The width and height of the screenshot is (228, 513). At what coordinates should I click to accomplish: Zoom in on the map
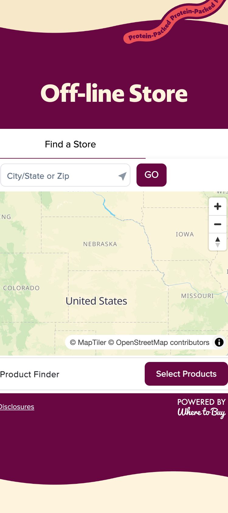click(218, 207)
